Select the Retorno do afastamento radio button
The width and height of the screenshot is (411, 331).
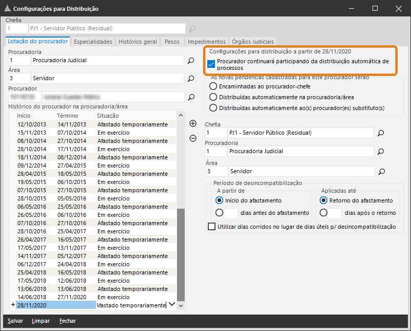323,200
